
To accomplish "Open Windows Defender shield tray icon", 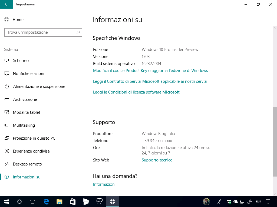I will [x=229, y=202].
